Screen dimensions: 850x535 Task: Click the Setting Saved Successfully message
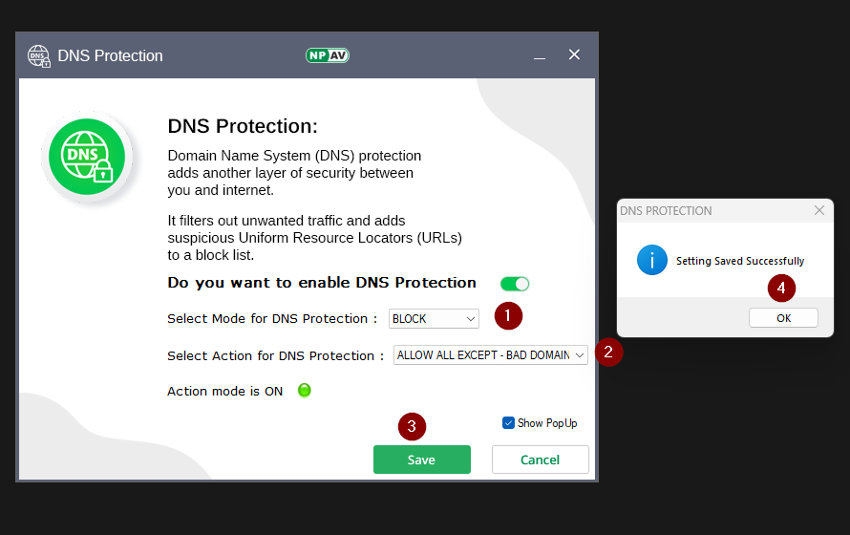(740, 261)
